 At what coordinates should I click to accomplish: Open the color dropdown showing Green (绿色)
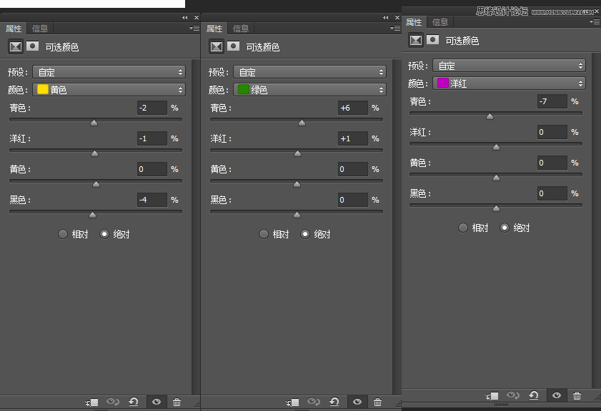point(309,90)
